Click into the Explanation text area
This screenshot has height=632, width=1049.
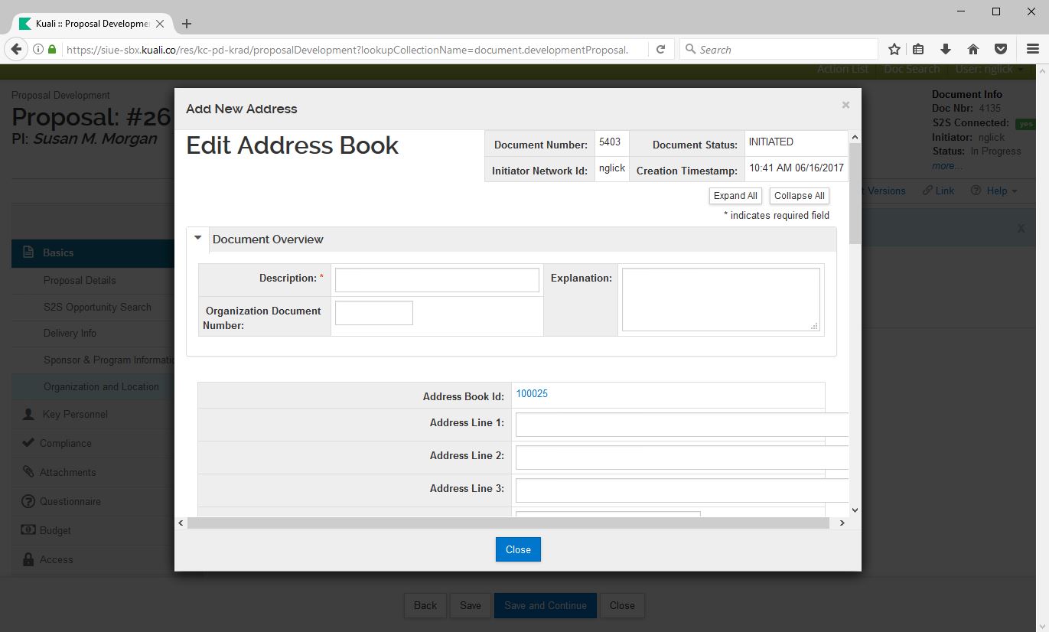(x=720, y=299)
